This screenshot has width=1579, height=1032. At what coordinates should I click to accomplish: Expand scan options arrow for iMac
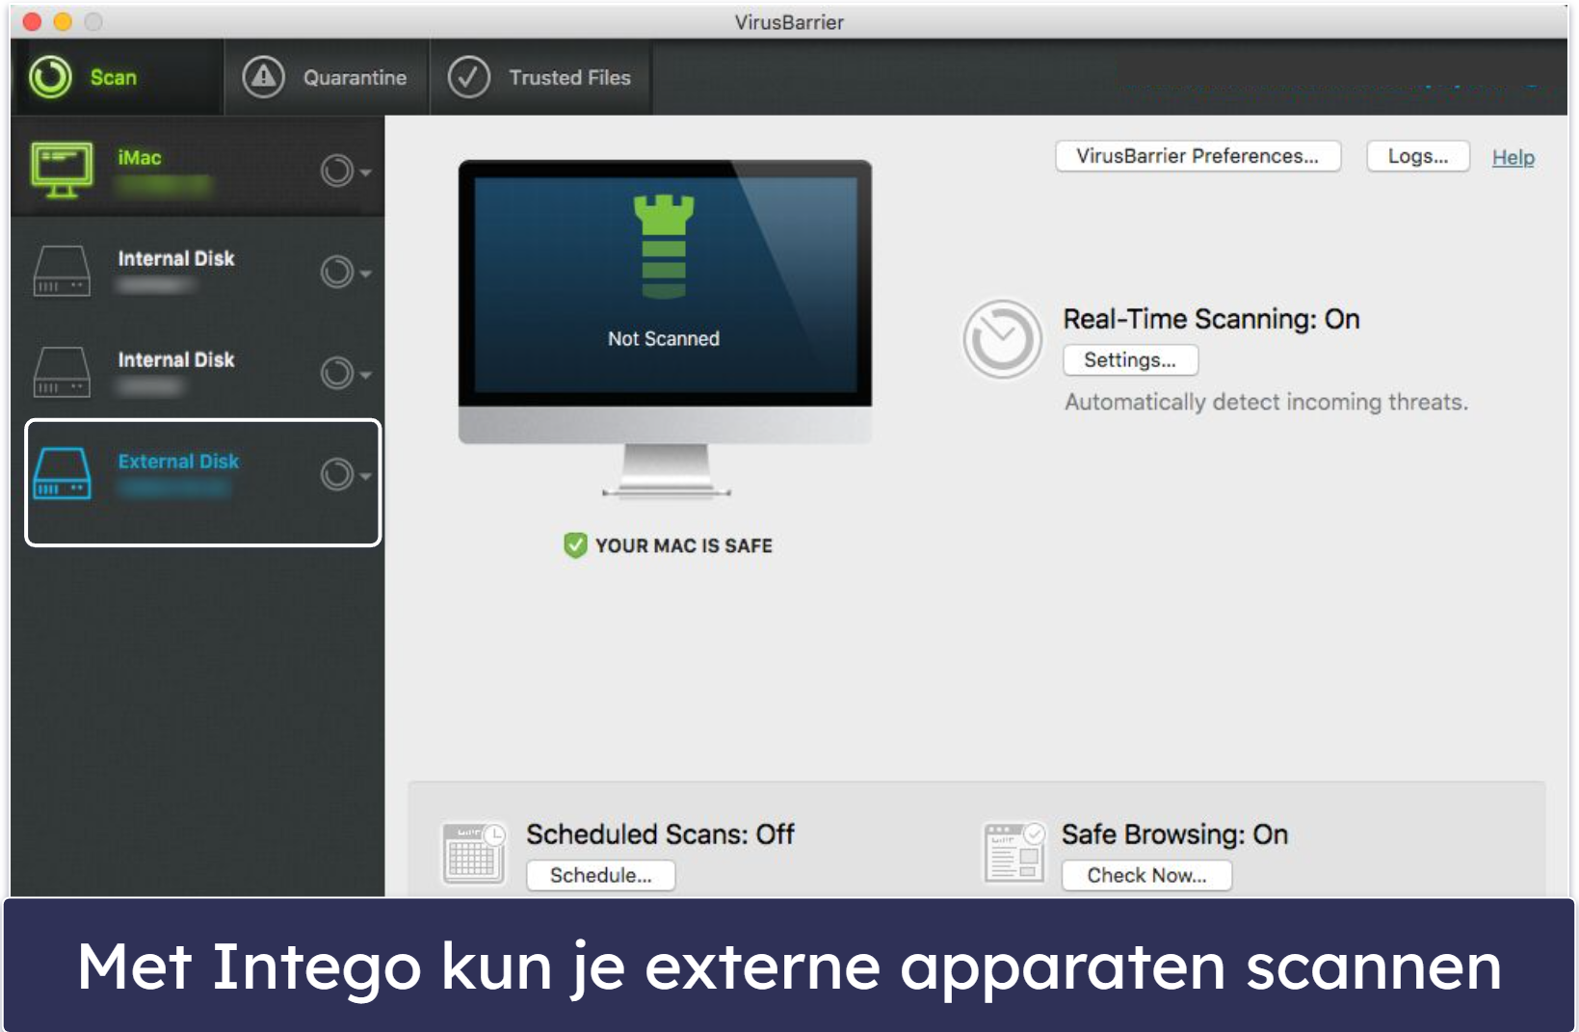(366, 172)
